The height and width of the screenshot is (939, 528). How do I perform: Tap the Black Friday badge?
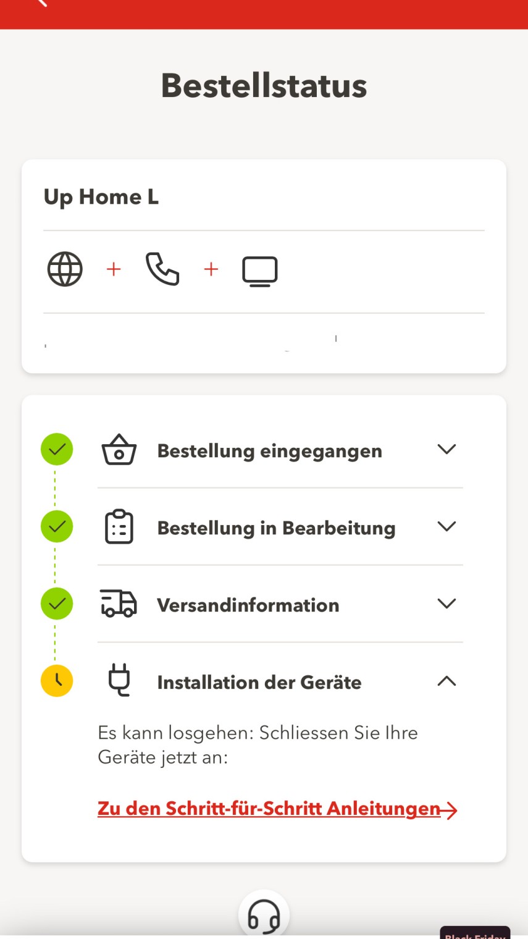click(x=475, y=933)
